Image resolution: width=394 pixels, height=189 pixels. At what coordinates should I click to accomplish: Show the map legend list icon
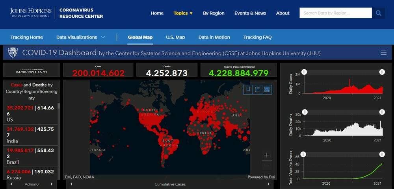(258, 89)
